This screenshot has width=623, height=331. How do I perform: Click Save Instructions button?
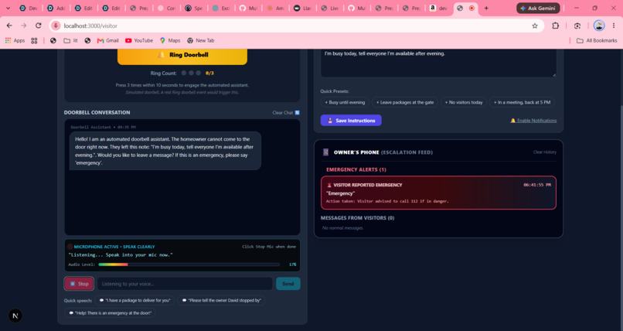click(351, 121)
